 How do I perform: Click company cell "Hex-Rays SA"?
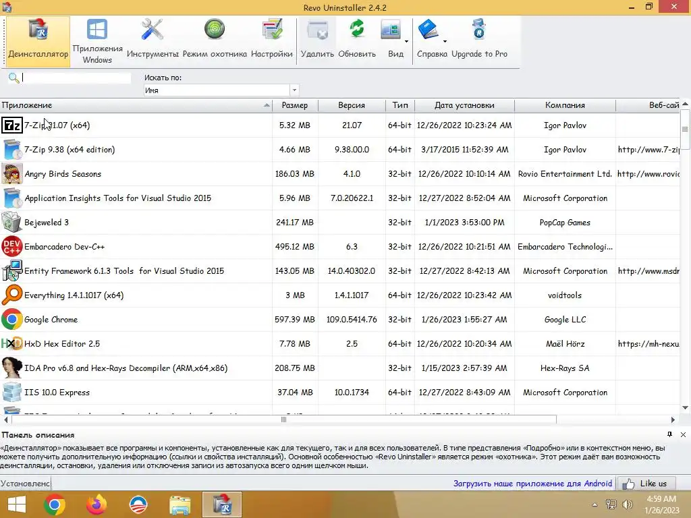tap(565, 368)
